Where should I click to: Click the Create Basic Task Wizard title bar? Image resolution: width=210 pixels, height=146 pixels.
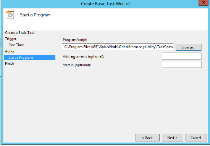(105, 4)
